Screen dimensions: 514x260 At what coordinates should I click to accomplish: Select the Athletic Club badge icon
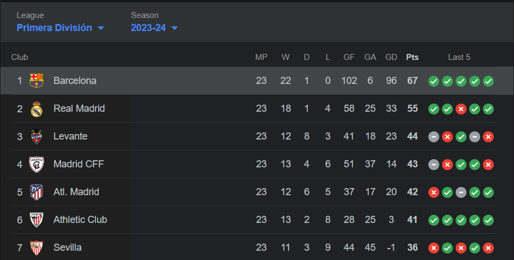click(37, 220)
